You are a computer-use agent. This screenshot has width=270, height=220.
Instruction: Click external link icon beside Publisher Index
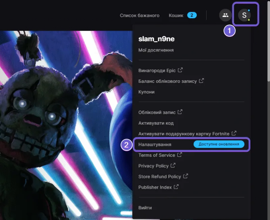[176, 187]
